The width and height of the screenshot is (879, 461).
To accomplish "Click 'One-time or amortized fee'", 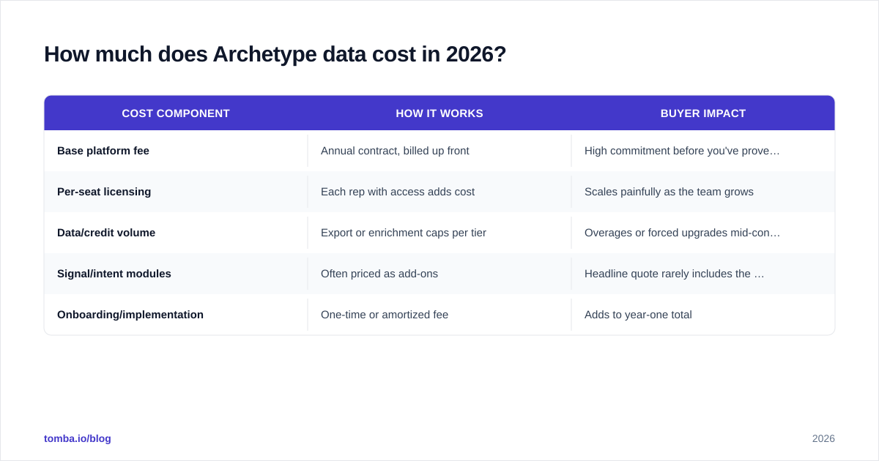I will point(385,315).
